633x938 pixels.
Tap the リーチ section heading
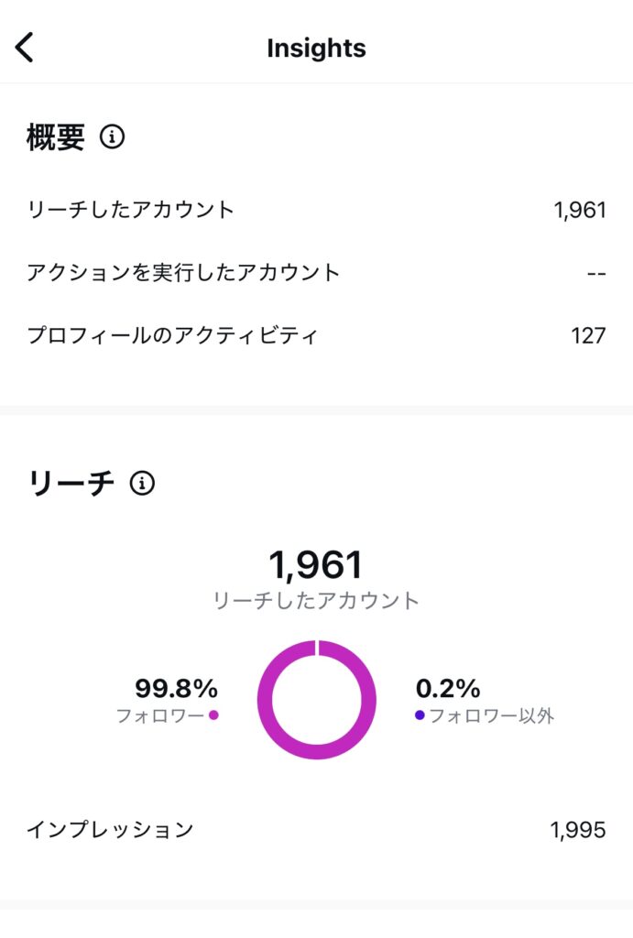pyautogui.click(x=72, y=483)
